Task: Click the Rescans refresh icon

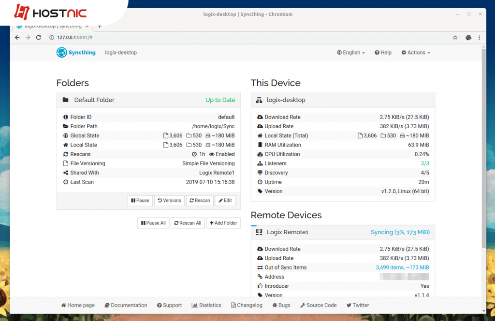Action: [x=66, y=154]
